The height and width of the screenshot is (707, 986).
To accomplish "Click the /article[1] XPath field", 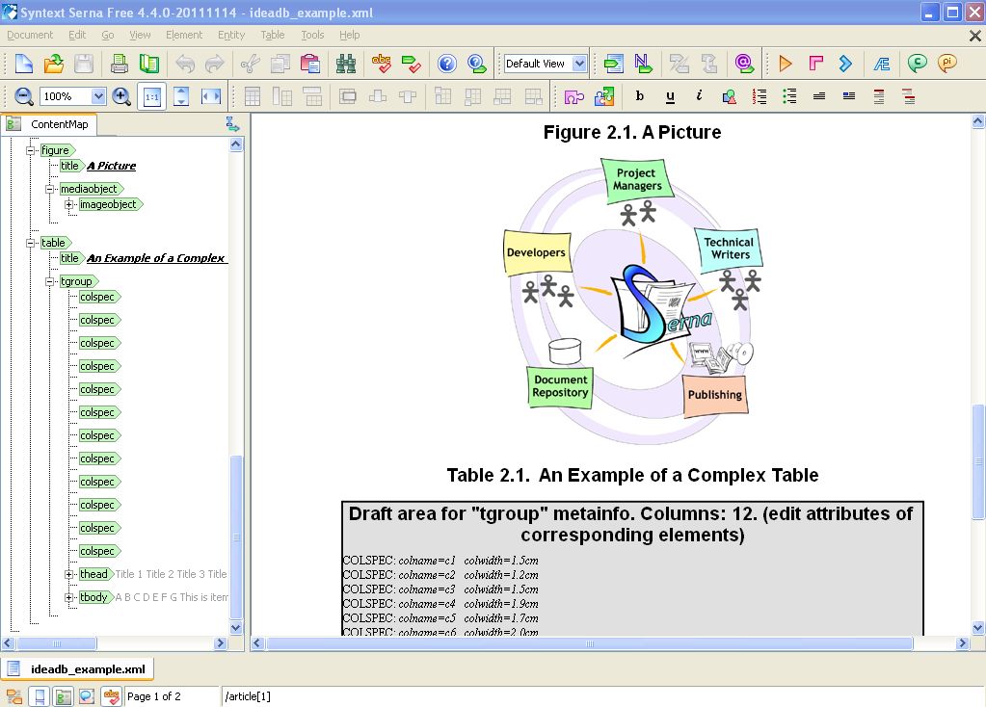I will click(x=602, y=696).
